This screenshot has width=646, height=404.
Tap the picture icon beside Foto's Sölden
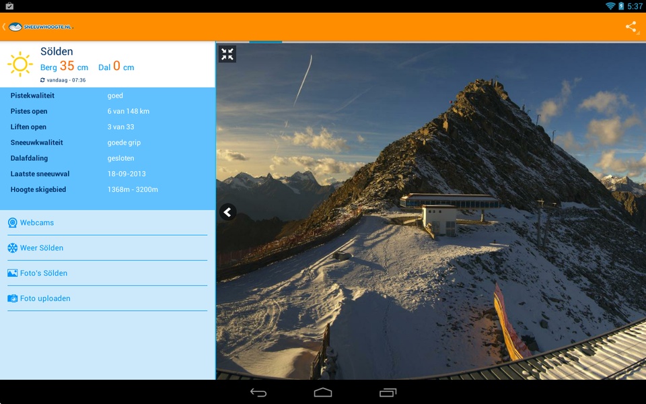coord(13,273)
